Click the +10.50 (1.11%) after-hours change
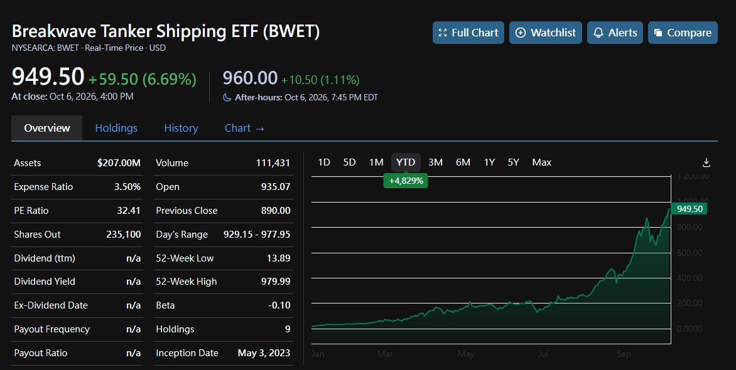The image size is (736, 370). tap(320, 80)
